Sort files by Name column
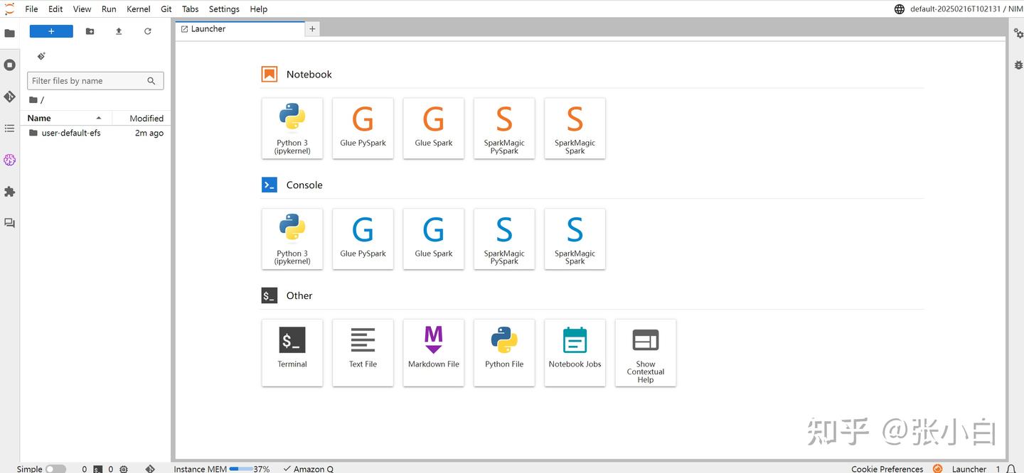 (x=40, y=118)
